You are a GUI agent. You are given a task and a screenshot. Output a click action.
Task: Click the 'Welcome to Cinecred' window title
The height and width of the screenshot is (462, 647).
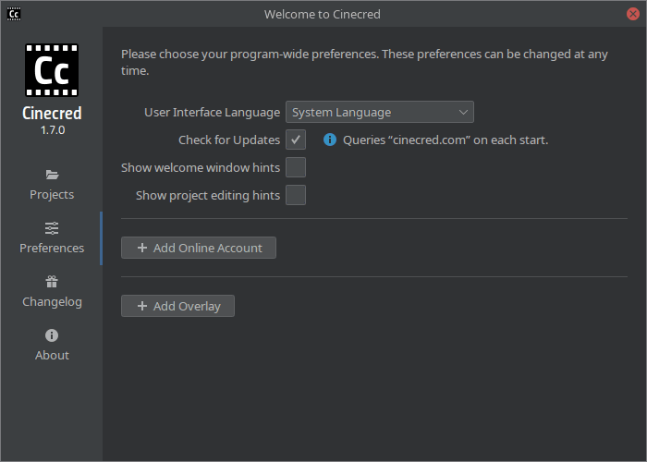pos(323,14)
